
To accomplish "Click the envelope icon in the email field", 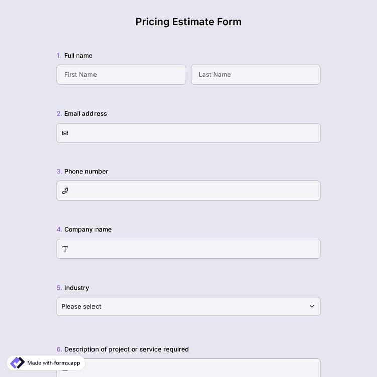I will point(65,133).
